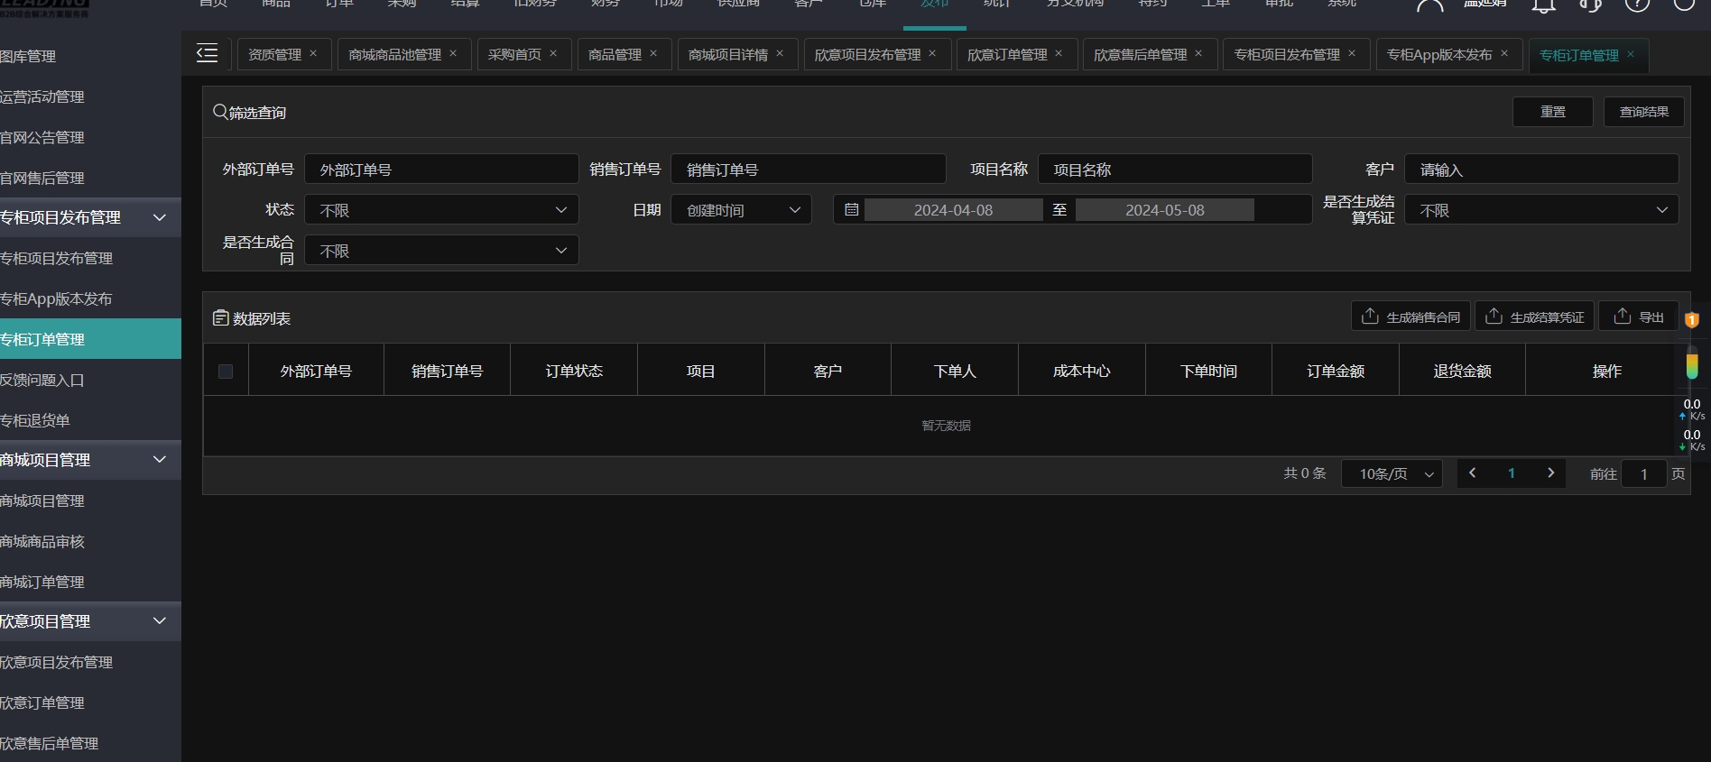The image size is (1711, 762).
Task: Select page number 1 in pagination
Action: [1512, 473]
